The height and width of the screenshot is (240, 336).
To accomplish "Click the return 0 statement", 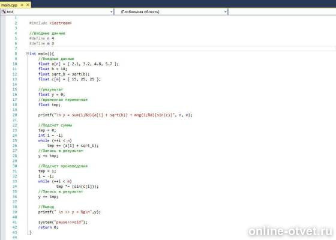I will pyautogui.click(x=48, y=227).
